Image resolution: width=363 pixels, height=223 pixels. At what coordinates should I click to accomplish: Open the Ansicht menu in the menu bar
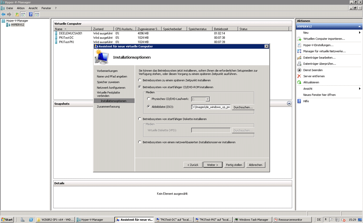tap(33, 8)
